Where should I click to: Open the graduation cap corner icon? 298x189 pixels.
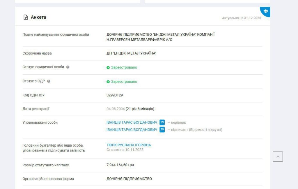(x=266, y=11)
